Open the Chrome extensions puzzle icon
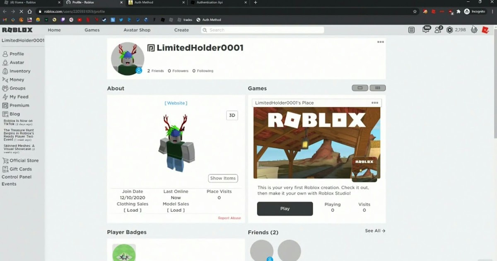Viewport: 497px width, 261px height. pos(458,12)
